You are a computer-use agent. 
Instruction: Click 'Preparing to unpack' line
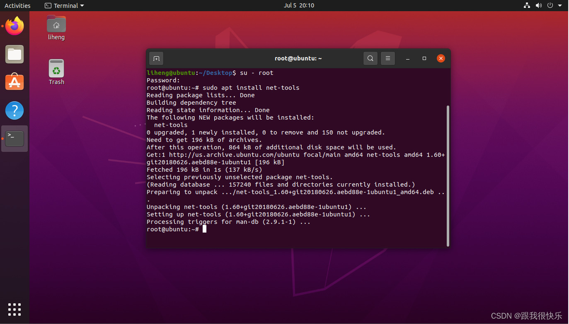[296, 192]
